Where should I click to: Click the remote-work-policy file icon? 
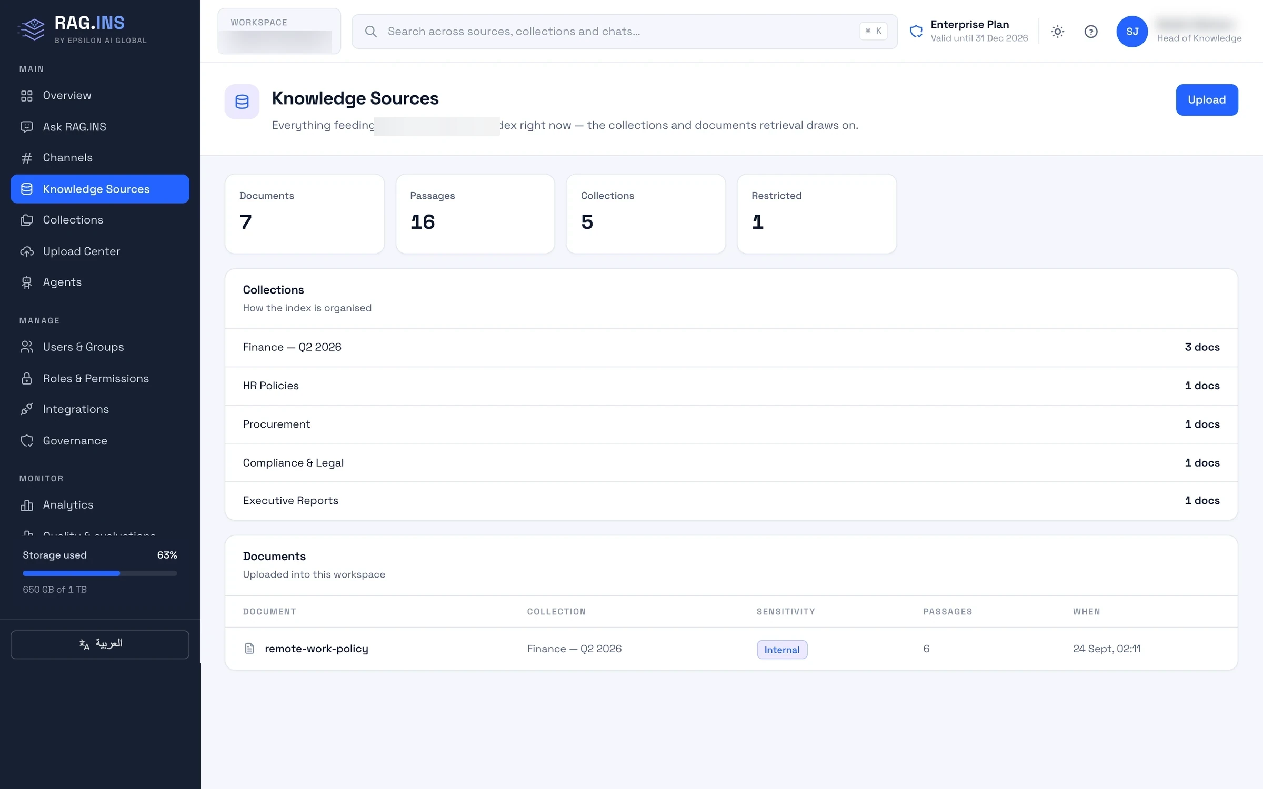(x=249, y=649)
